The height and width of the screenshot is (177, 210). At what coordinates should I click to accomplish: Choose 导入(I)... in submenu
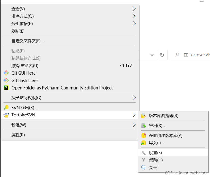(173, 143)
